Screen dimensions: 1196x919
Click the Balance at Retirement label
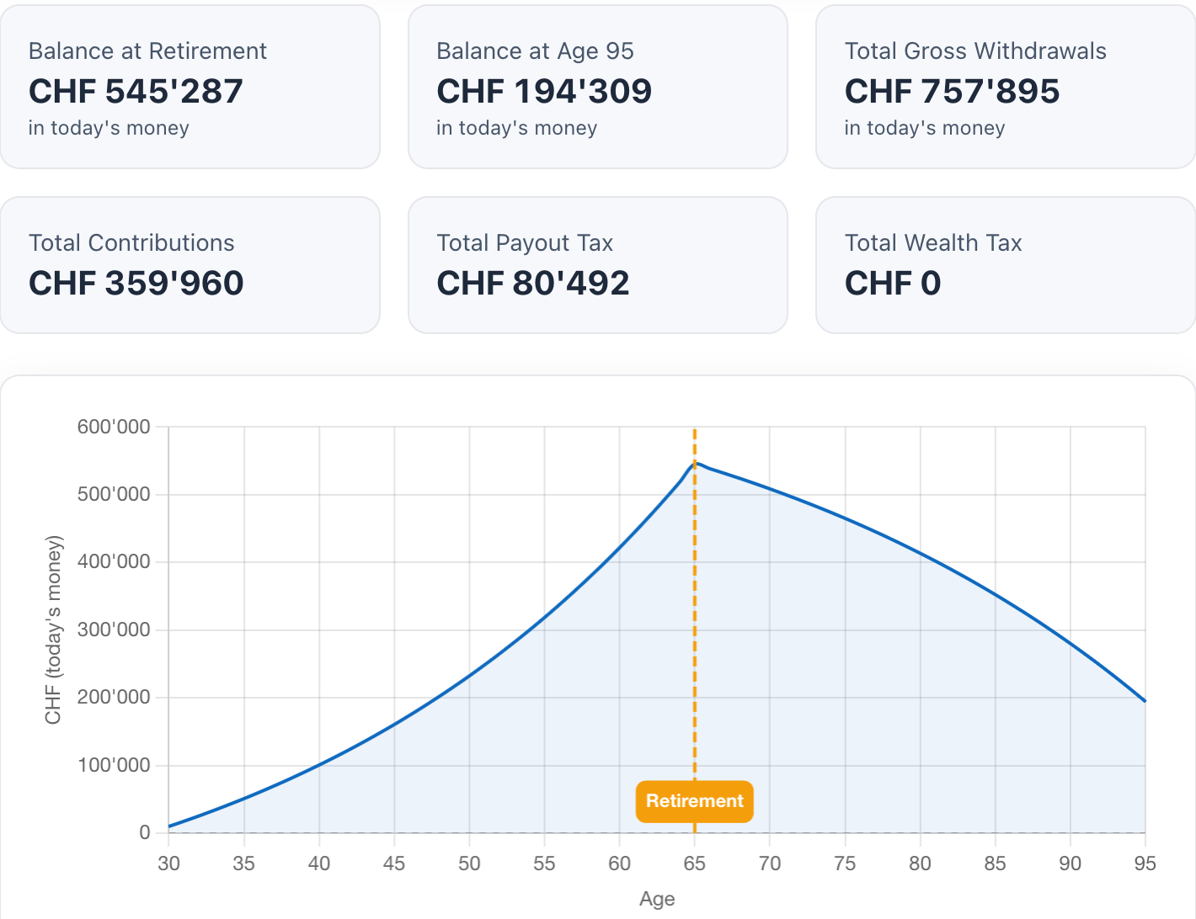pos(147,51)
